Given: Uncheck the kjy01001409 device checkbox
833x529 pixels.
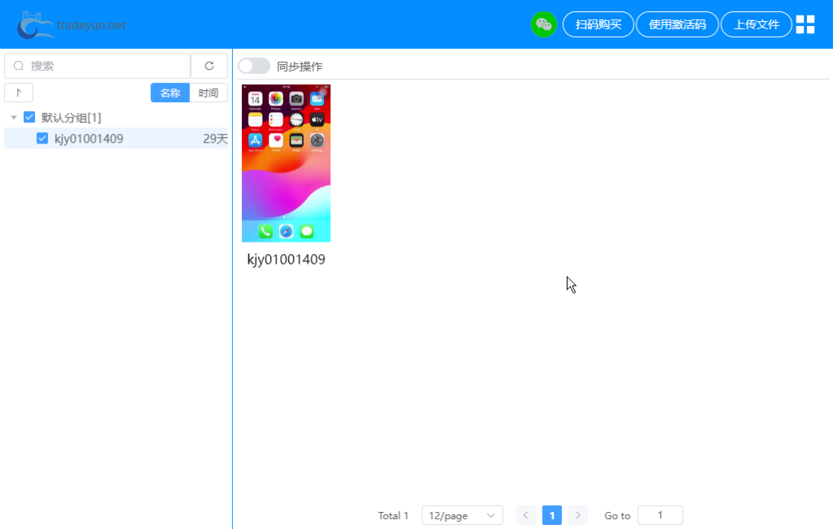Looking at the screenshot, I should [x=42, y=139].
